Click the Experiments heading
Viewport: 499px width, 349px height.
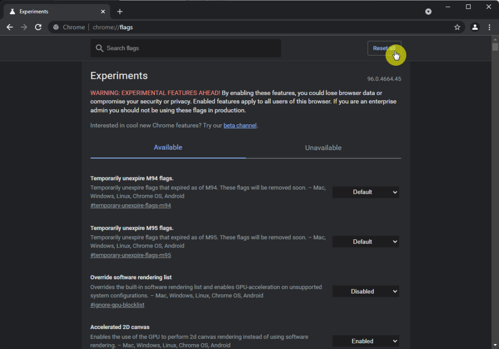coord(119,76)
